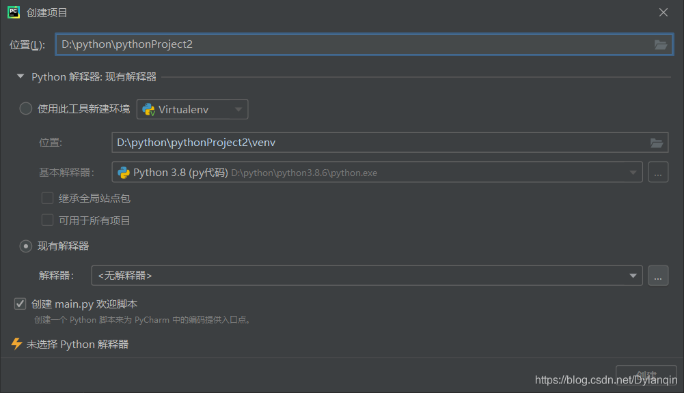Select the existing interpreter radio button (现有解释器)
Viewport: 684px width, 393px height.
click(26, 246)
